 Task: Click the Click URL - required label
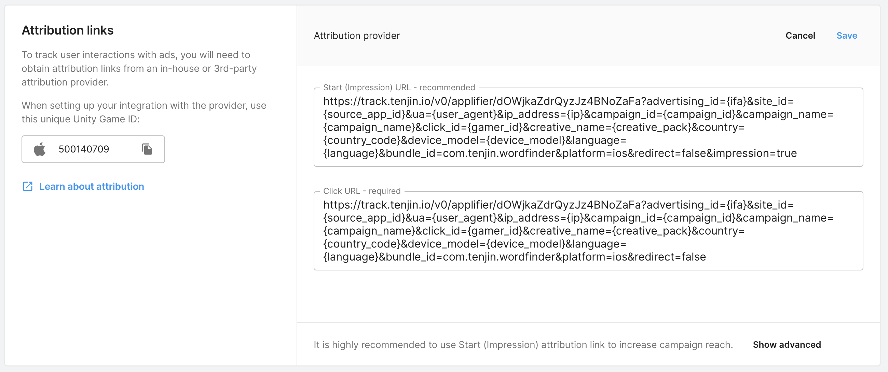click(361, 191)
